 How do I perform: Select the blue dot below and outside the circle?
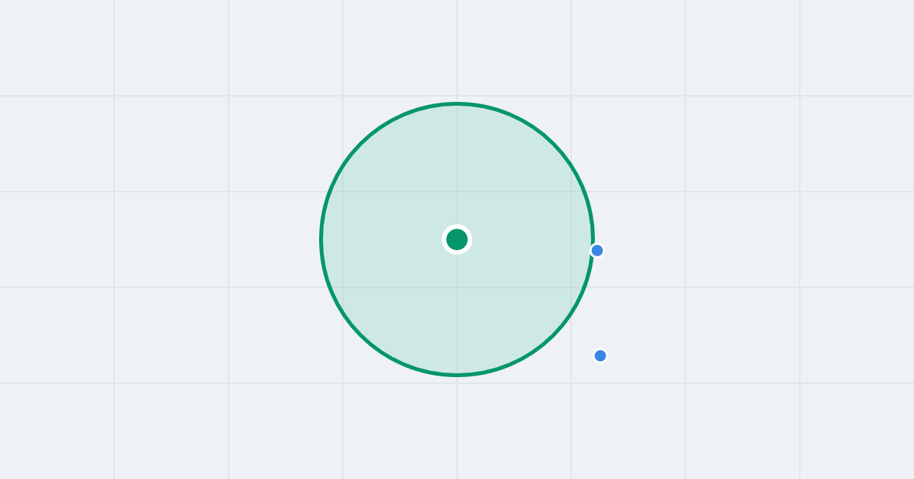coord(600,356)
